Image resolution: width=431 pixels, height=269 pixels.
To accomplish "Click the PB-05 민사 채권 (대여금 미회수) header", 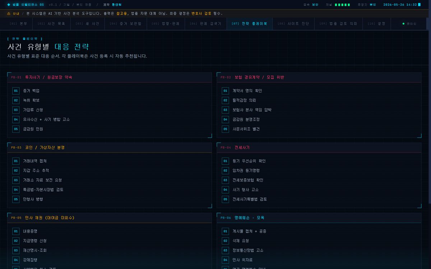I will tap(110, 218).
